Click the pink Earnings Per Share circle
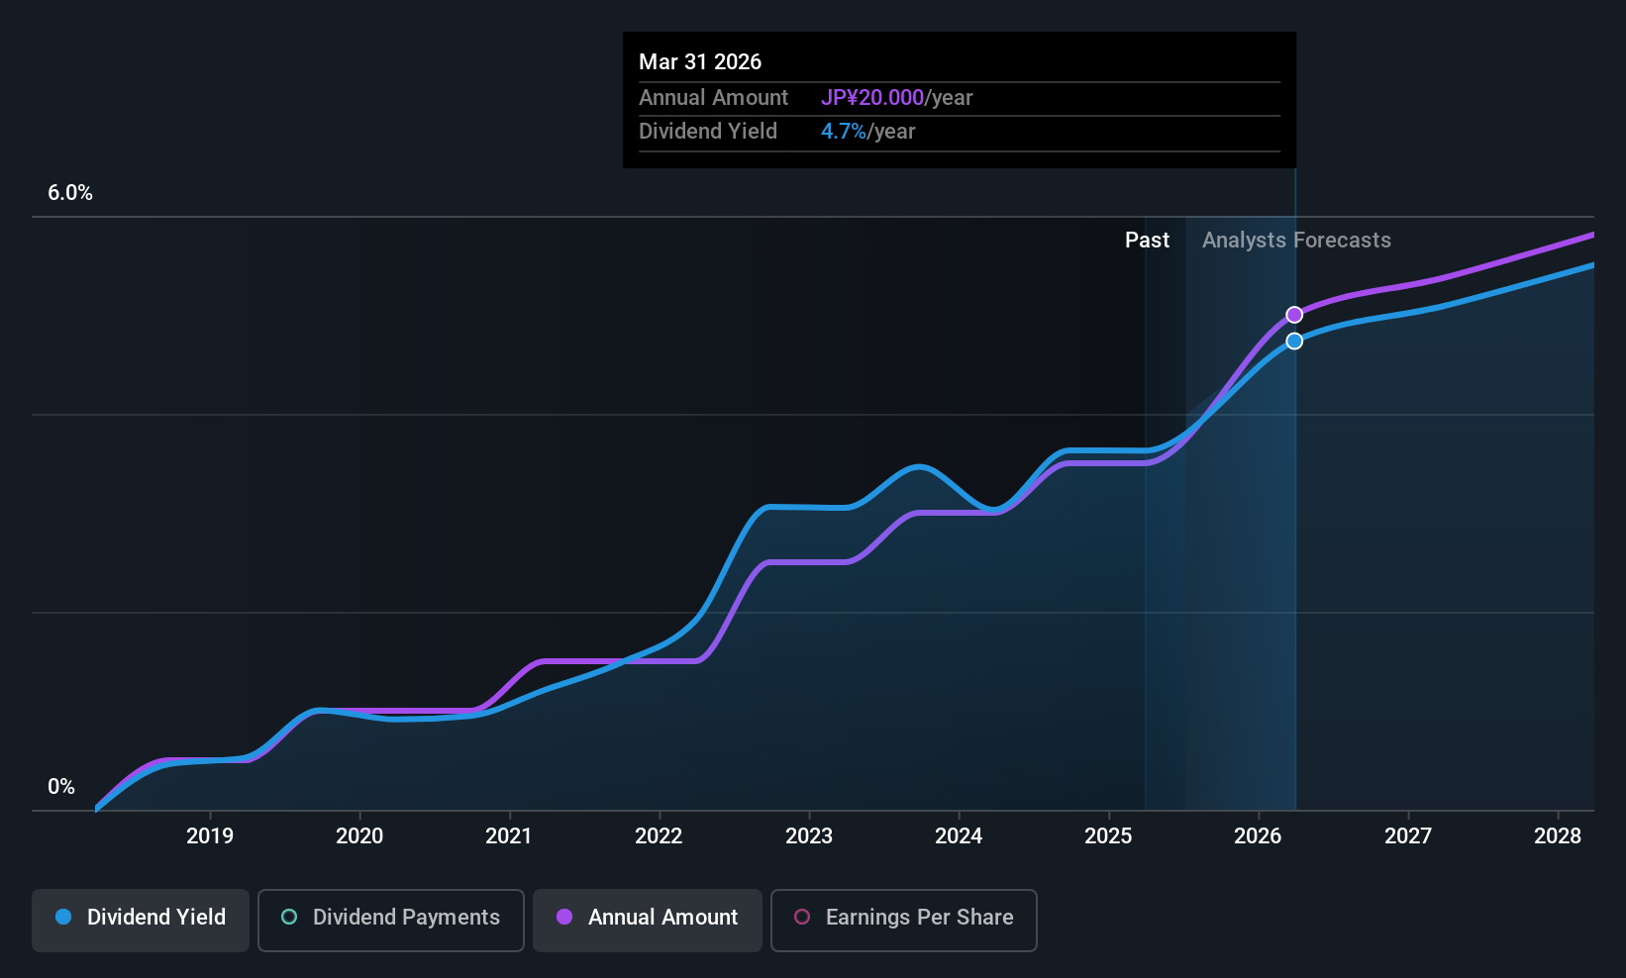Image resolution: width=1626 pixels, height=978 pixels. point(802,917)
